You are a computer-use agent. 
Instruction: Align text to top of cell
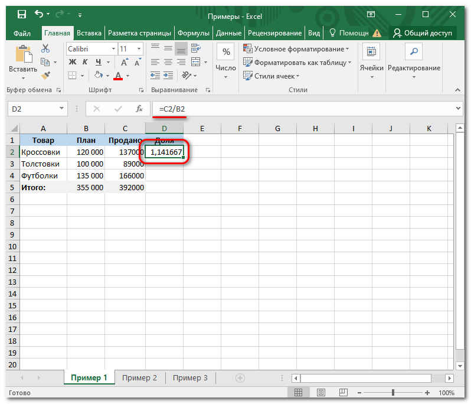[155, 48]
